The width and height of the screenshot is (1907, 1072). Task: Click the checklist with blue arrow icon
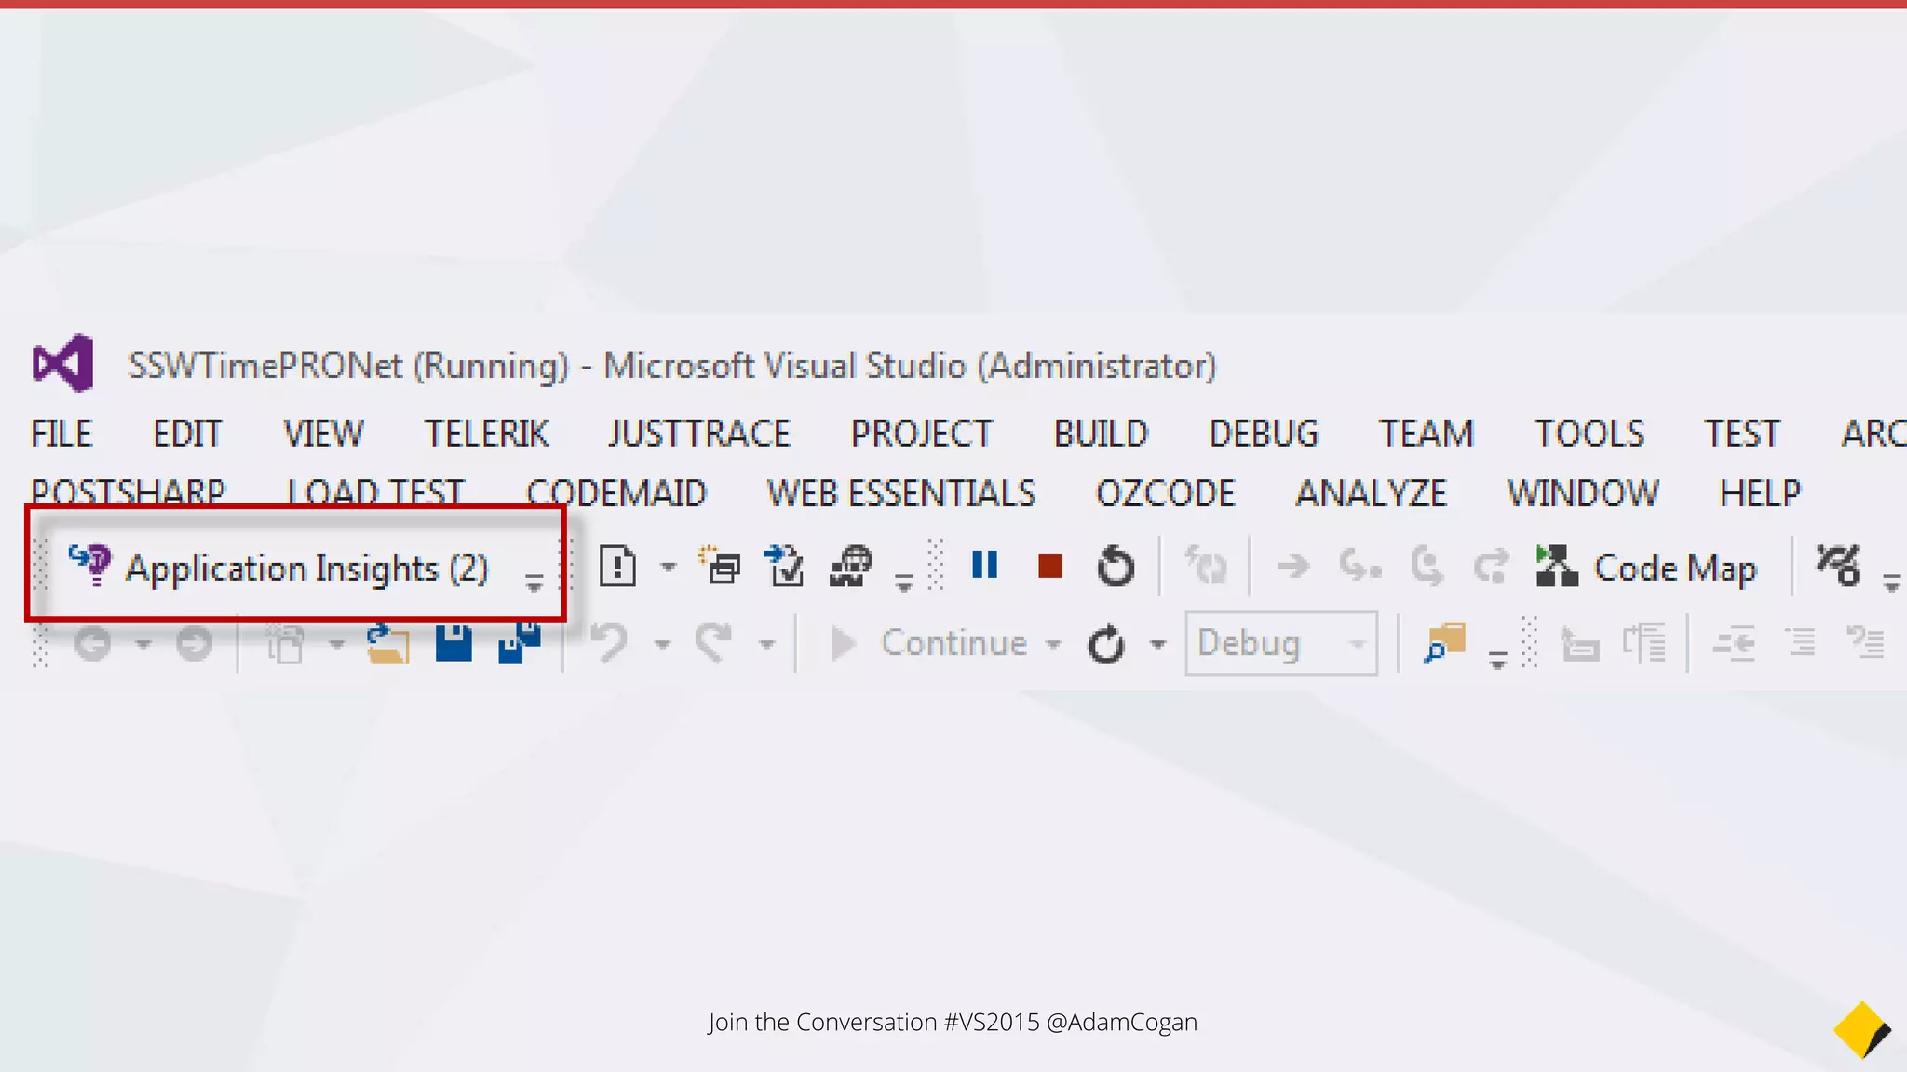[784, 566]
